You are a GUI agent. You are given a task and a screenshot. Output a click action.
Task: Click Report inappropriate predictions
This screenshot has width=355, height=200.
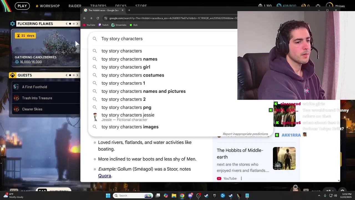point(245,134)
